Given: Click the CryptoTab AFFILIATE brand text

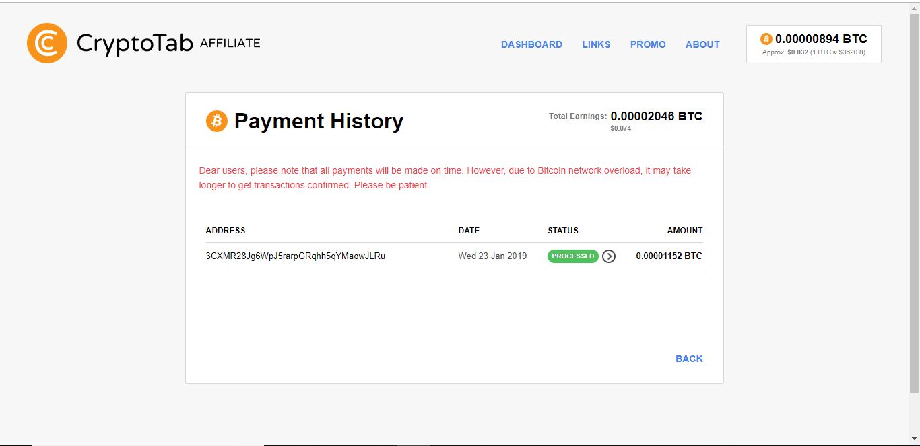Looking at the screenshot, I should pyautogui.click(x=168, y=44).
